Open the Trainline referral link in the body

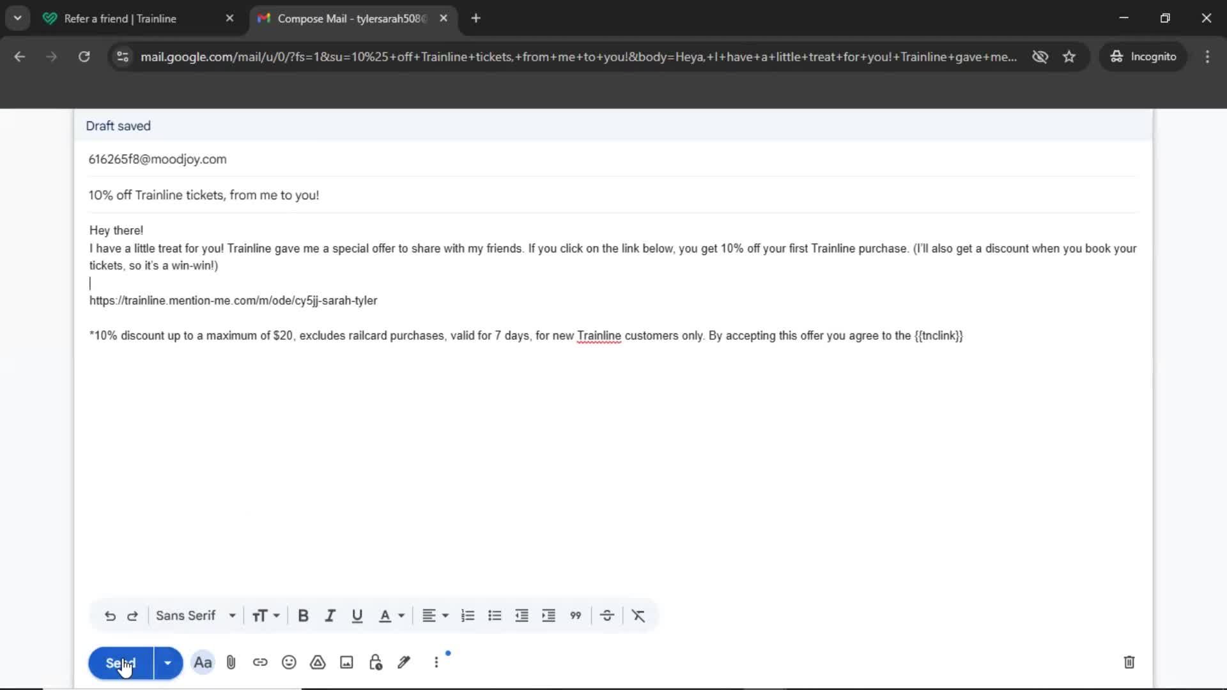coord(233,300)
